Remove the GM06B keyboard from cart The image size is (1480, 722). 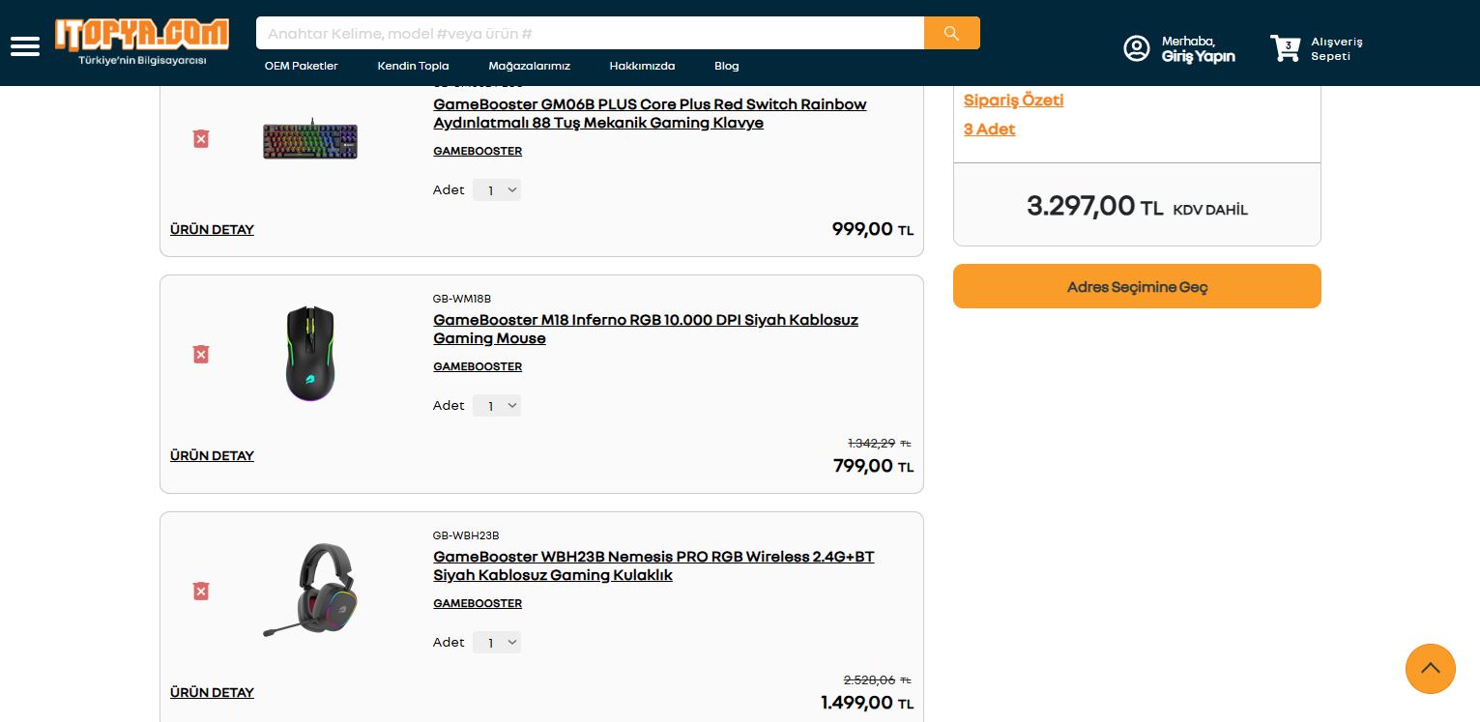(201, 139)
